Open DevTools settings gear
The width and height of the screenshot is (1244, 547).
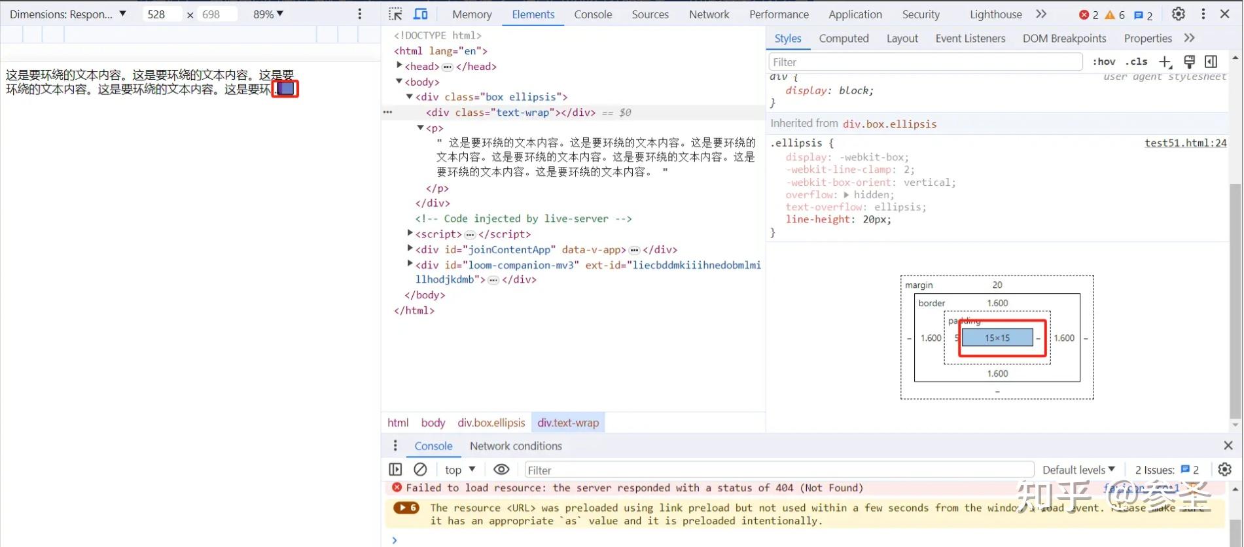[x=1178, y=14]
